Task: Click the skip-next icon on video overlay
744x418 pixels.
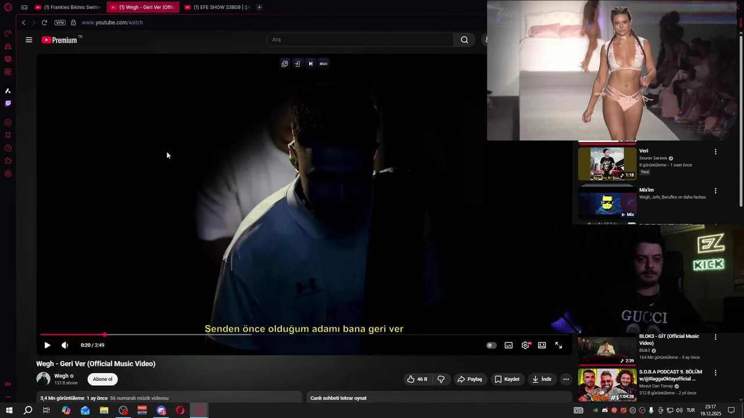Action: (310, 64)
